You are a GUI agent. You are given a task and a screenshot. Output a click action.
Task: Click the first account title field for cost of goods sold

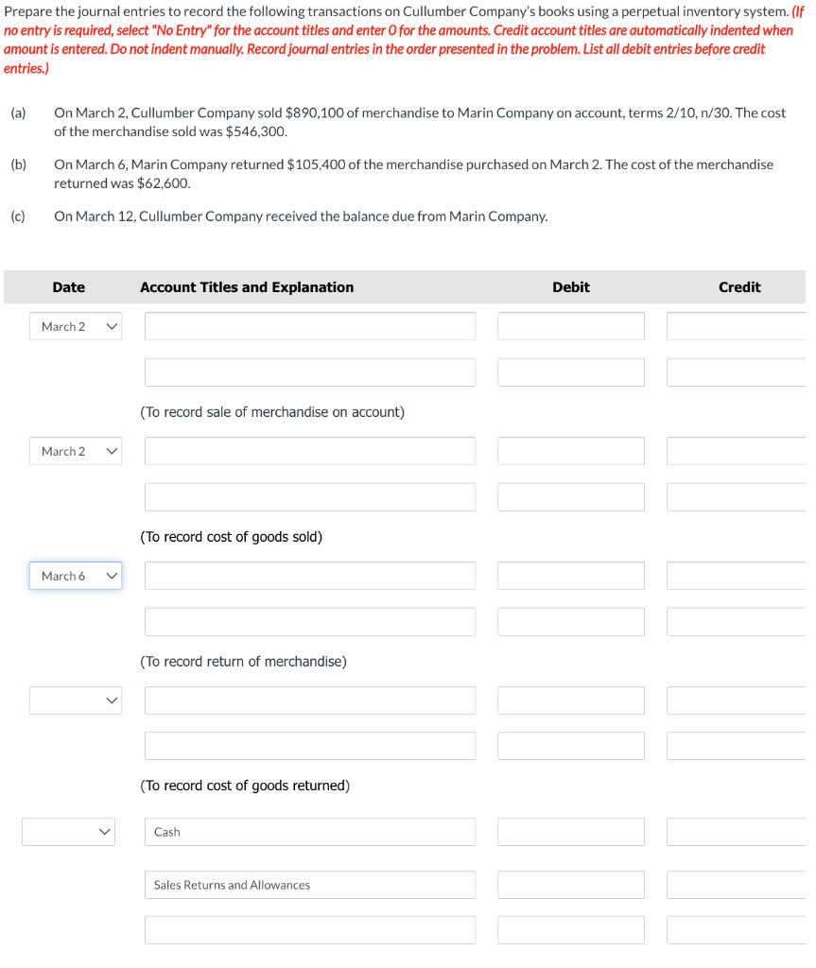coord(309,451)
